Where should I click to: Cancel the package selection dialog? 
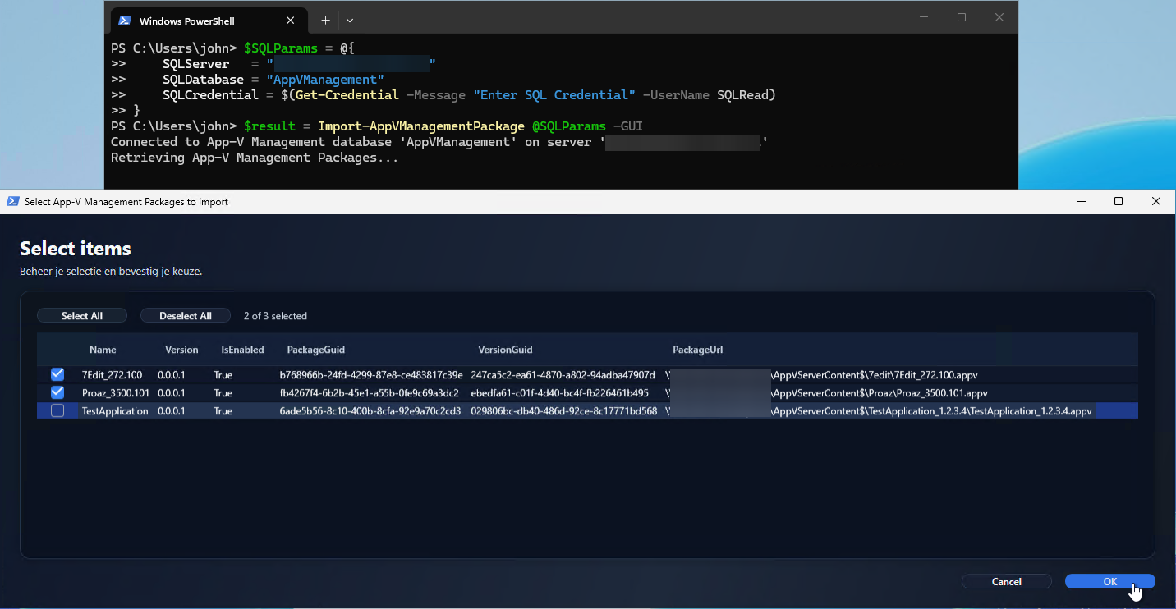[1006, 581]
